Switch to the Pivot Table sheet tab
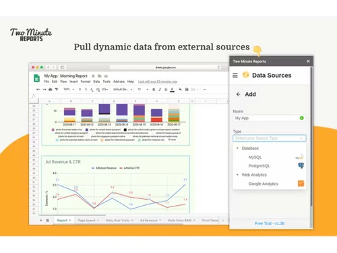Viewport: 337px width, 253px height. click(x=210, y=221)
